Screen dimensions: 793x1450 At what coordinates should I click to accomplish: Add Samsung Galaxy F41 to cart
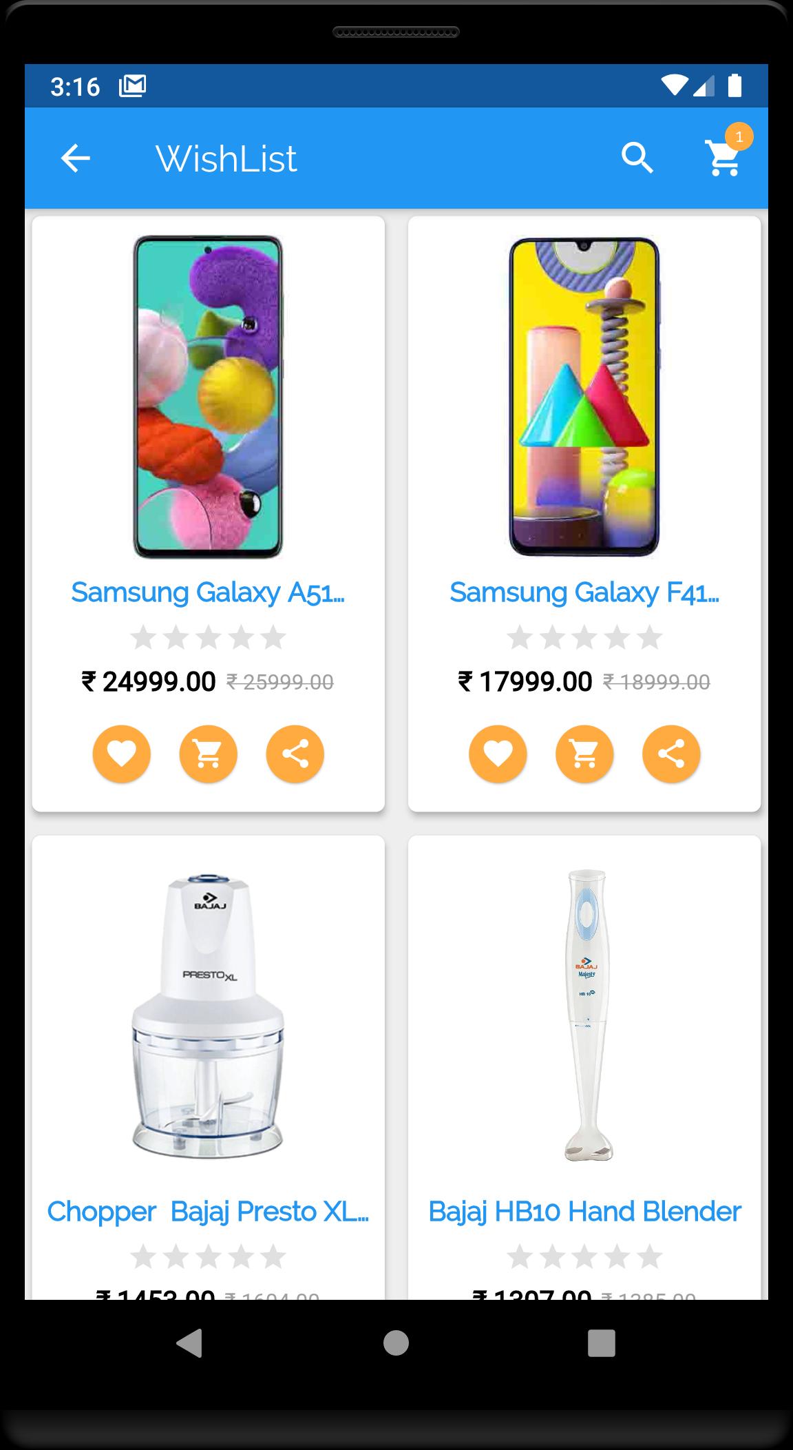584,754
